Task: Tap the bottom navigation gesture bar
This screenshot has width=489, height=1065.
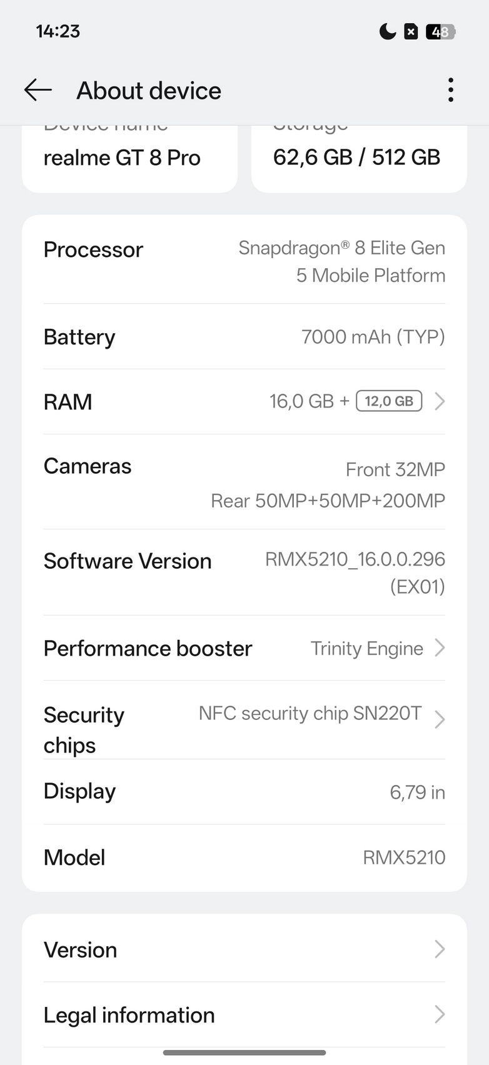Action: tap(244, 1053)
